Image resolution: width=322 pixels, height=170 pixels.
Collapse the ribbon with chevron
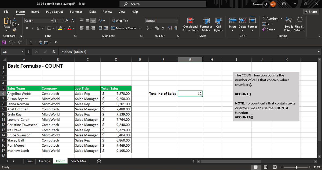(x=319, y=36)
